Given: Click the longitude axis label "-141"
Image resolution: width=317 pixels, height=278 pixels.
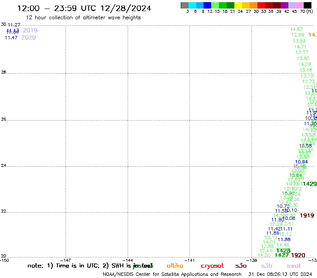Looking at the screenshot, I should point(189,260).
